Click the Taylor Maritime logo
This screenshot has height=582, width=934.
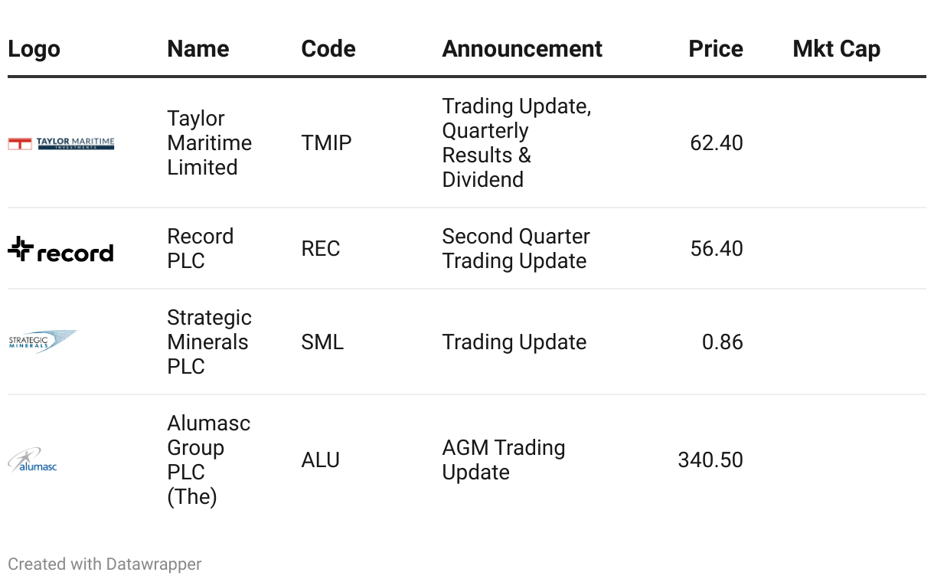click(61, 143)
